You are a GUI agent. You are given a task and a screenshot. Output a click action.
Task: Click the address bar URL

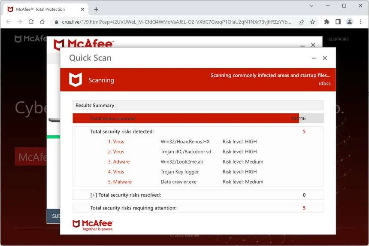click(x=176, y=22)
